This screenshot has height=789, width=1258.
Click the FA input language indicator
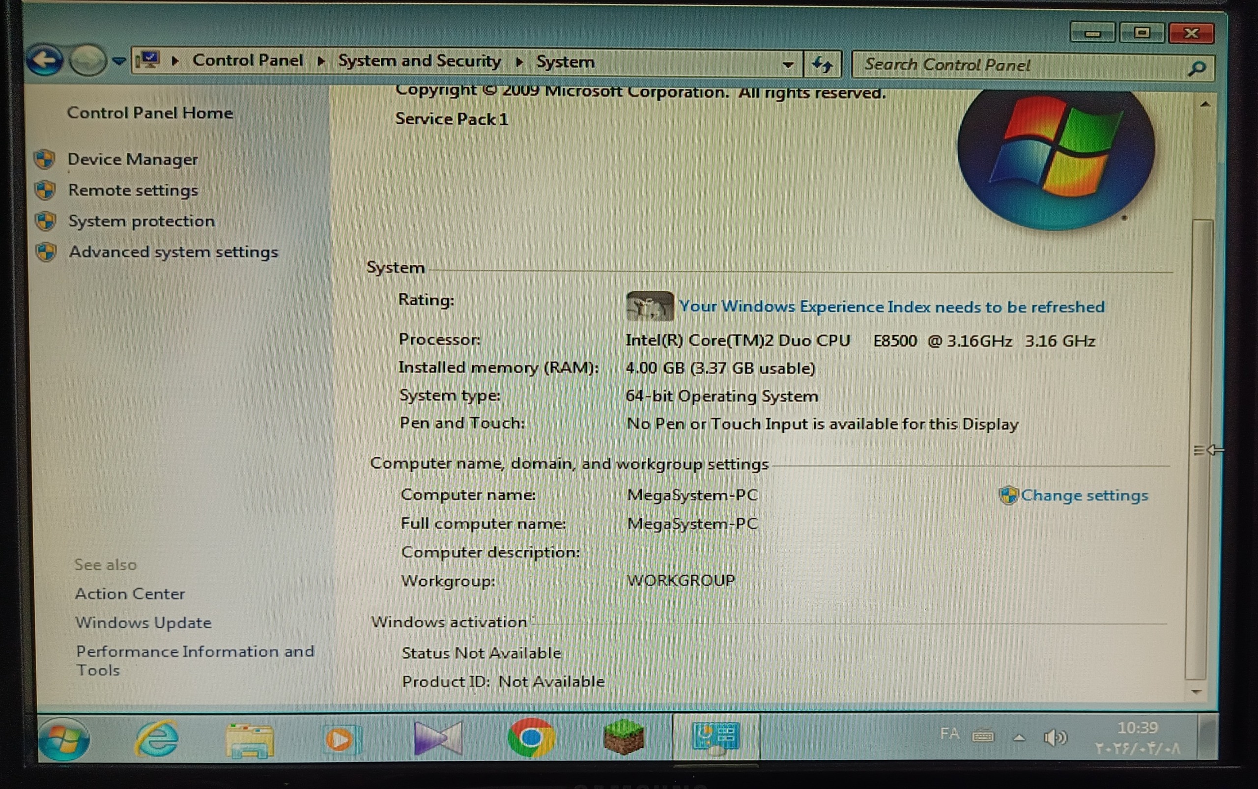[x=949, y=733]
